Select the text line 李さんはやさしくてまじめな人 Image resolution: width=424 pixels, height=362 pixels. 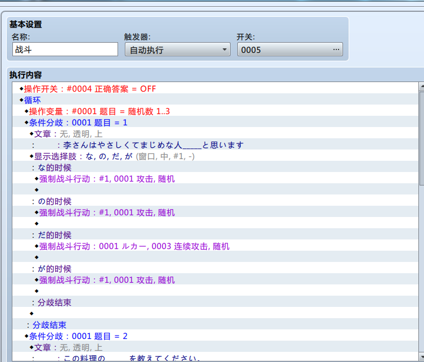tap(215, 145)
